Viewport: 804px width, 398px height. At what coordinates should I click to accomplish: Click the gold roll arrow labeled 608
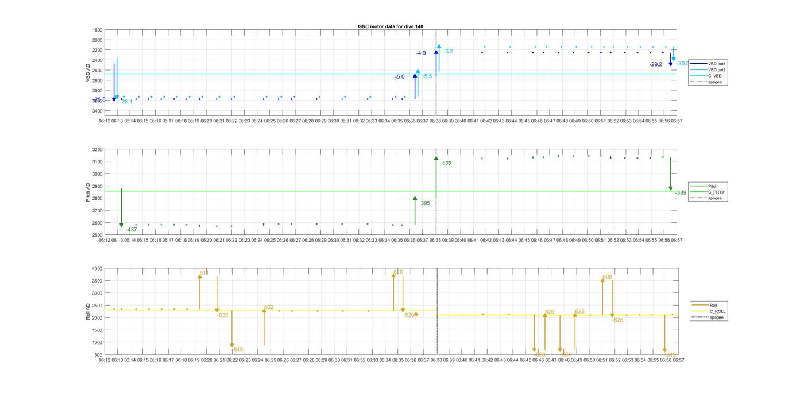pyautogui.click(x=602, y=296)
